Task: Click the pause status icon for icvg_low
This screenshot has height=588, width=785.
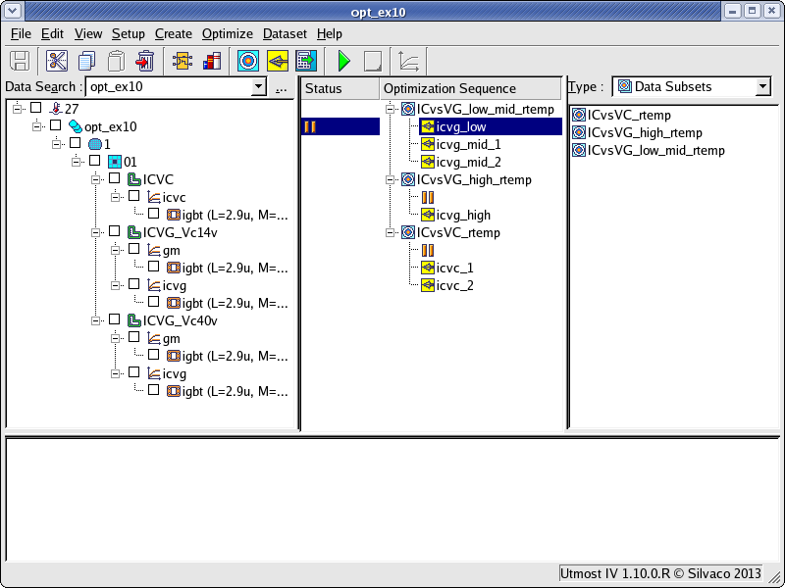Action: click(310, 126)
